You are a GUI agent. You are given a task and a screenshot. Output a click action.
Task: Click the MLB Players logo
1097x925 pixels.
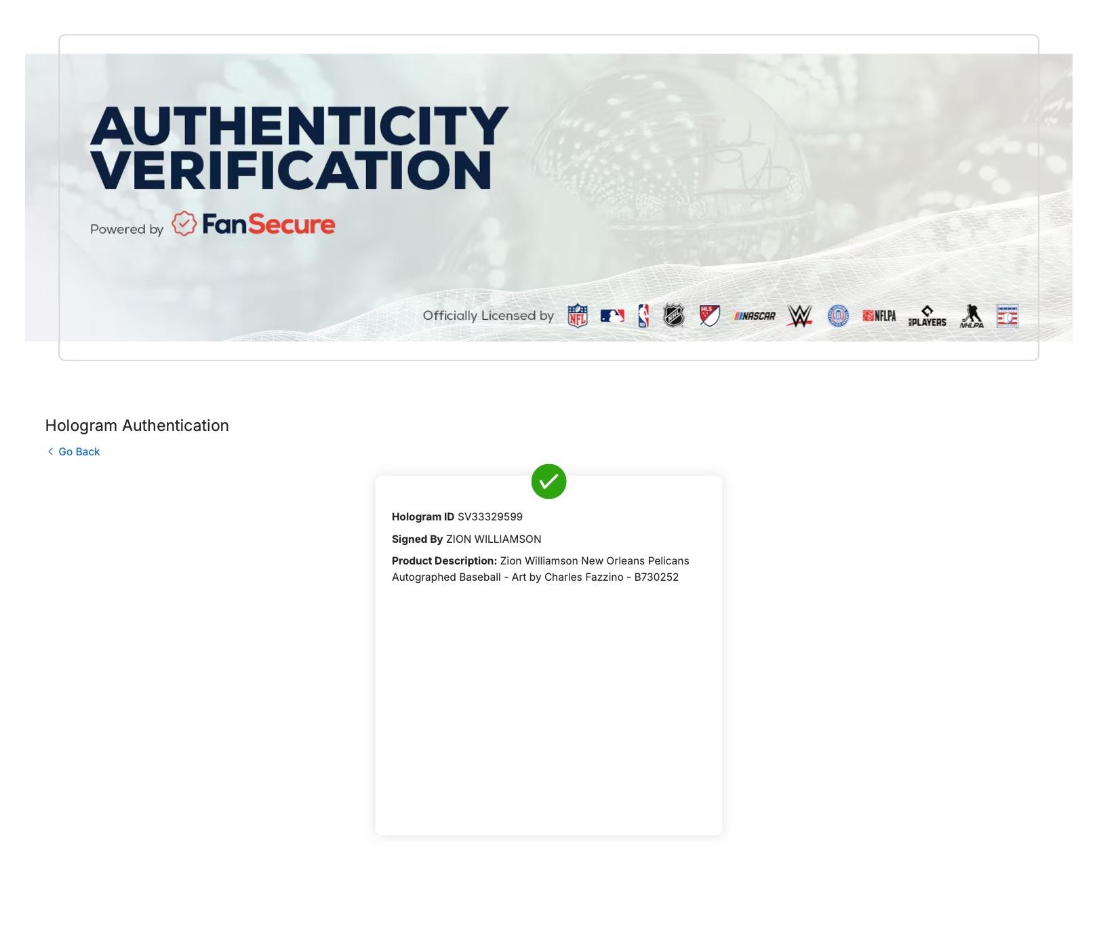927,316
